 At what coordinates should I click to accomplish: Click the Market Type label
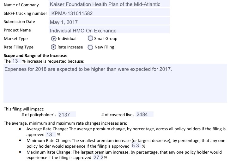tap(15, 38)
